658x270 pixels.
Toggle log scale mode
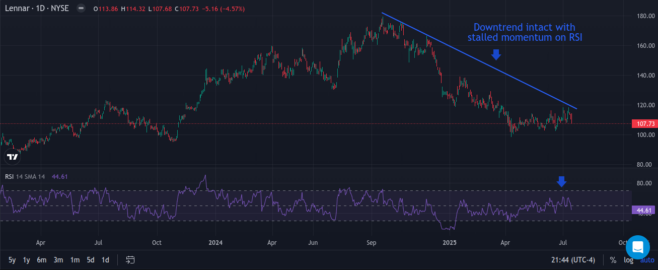point(628,260)
